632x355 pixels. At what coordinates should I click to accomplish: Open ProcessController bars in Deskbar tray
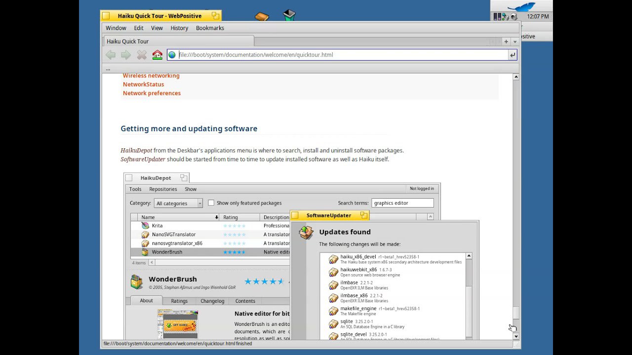coord(498,17)
